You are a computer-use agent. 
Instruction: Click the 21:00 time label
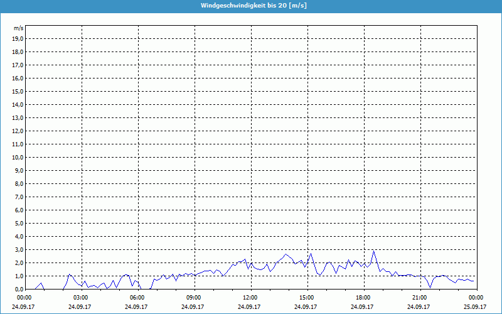420,297
